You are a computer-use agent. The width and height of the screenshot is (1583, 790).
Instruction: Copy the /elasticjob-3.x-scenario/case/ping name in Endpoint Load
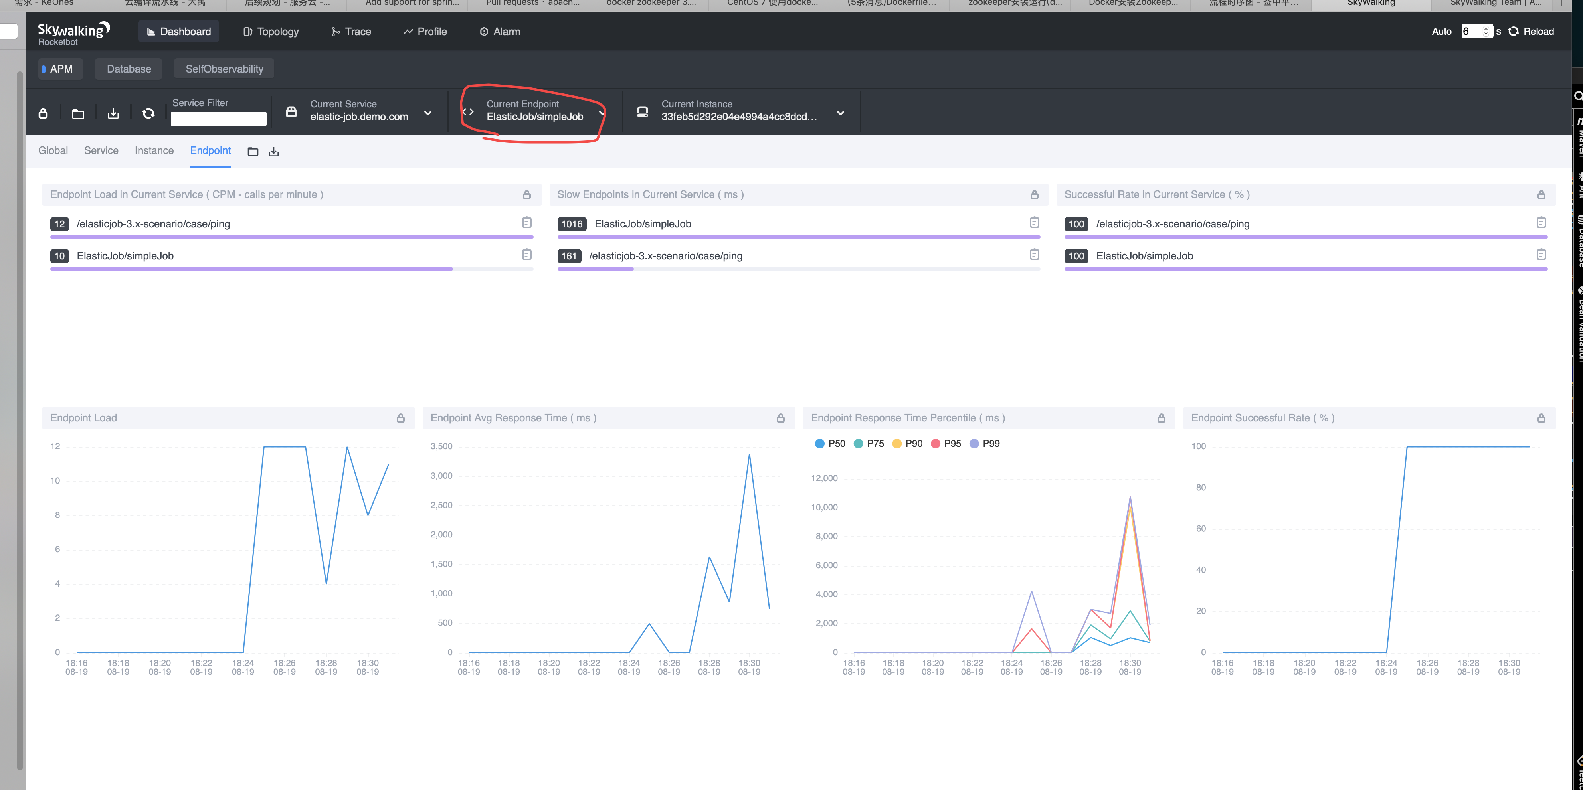(x=526, y=222)
